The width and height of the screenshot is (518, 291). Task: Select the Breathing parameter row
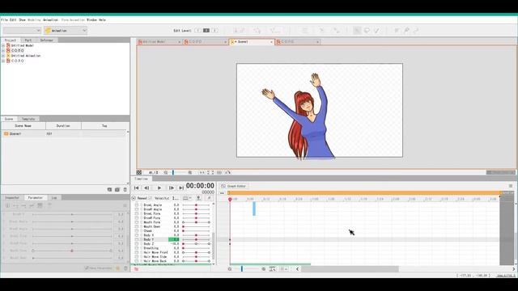pos(172,248)
